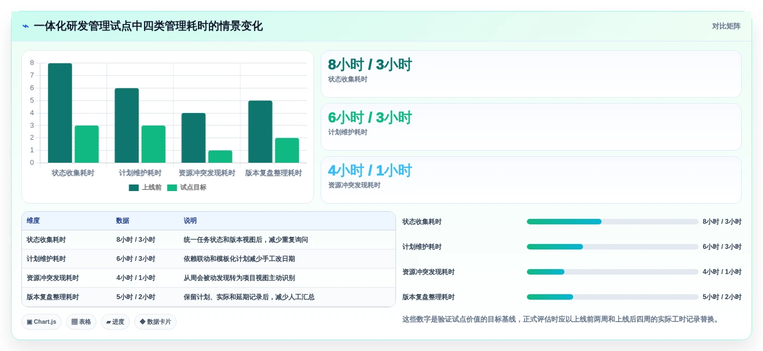Click the lightning icon beside the title

(26, 26)
